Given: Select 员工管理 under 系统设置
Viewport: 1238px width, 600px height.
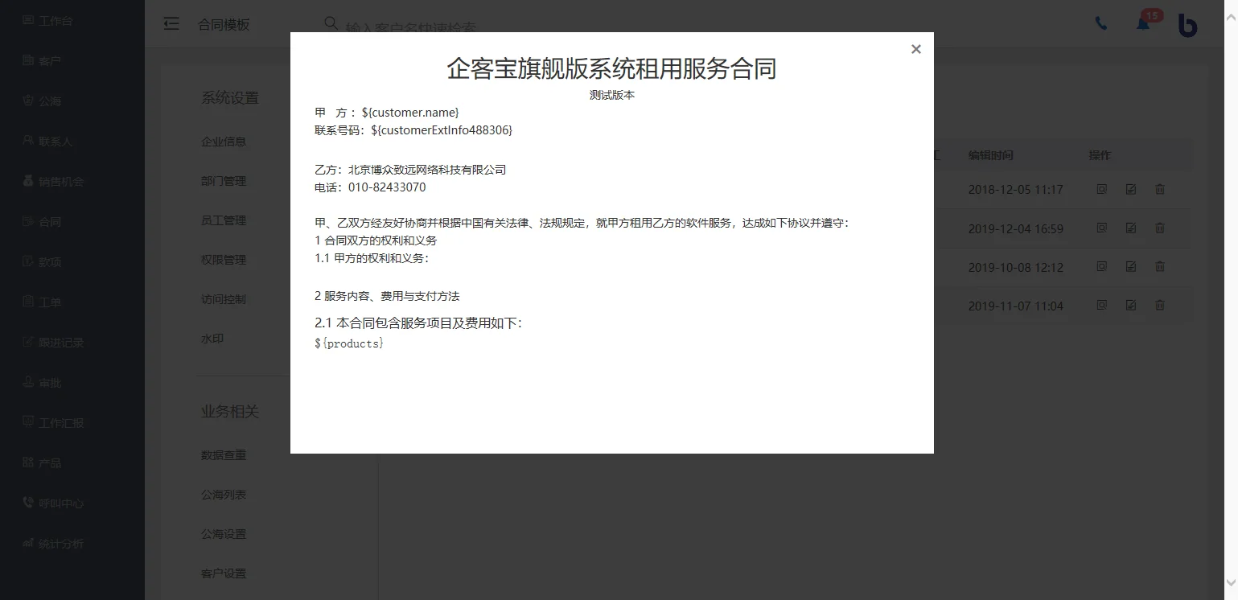Looking at the screenshot, I should [224, 220].
